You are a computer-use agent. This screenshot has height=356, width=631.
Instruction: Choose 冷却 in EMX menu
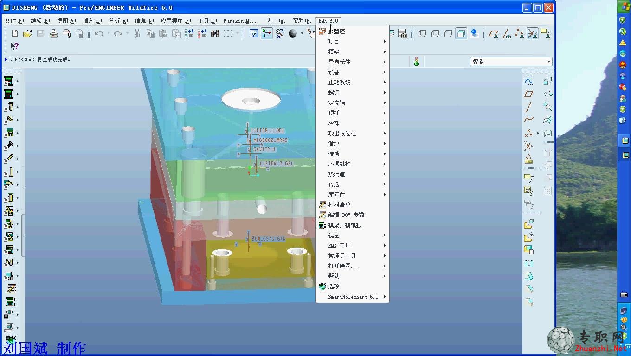click(353, 123)
